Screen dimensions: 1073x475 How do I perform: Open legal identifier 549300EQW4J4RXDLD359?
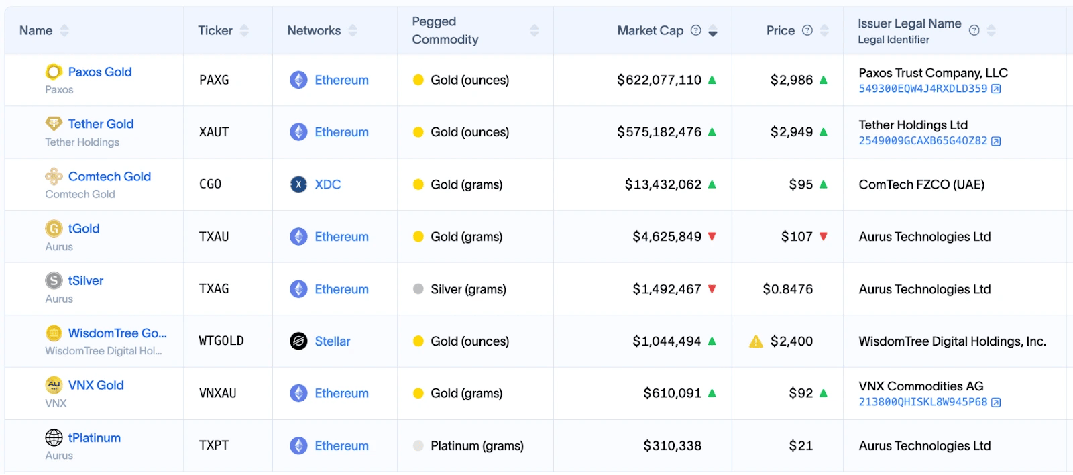pyautogui.click(x=923, y=89)
